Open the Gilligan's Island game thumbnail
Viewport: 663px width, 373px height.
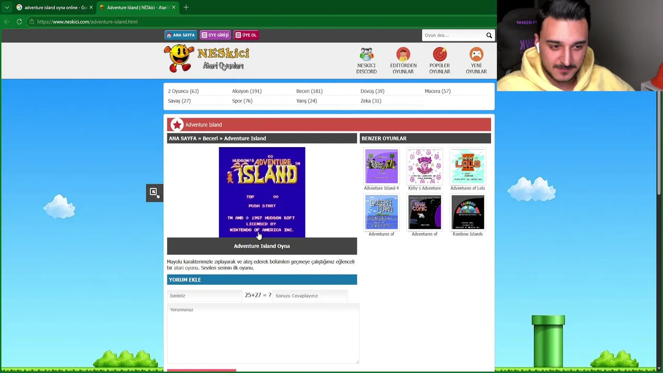381,212
